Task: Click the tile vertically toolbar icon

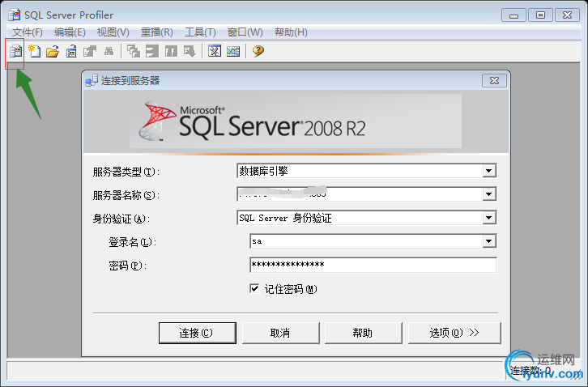Action: coord(171,51)
